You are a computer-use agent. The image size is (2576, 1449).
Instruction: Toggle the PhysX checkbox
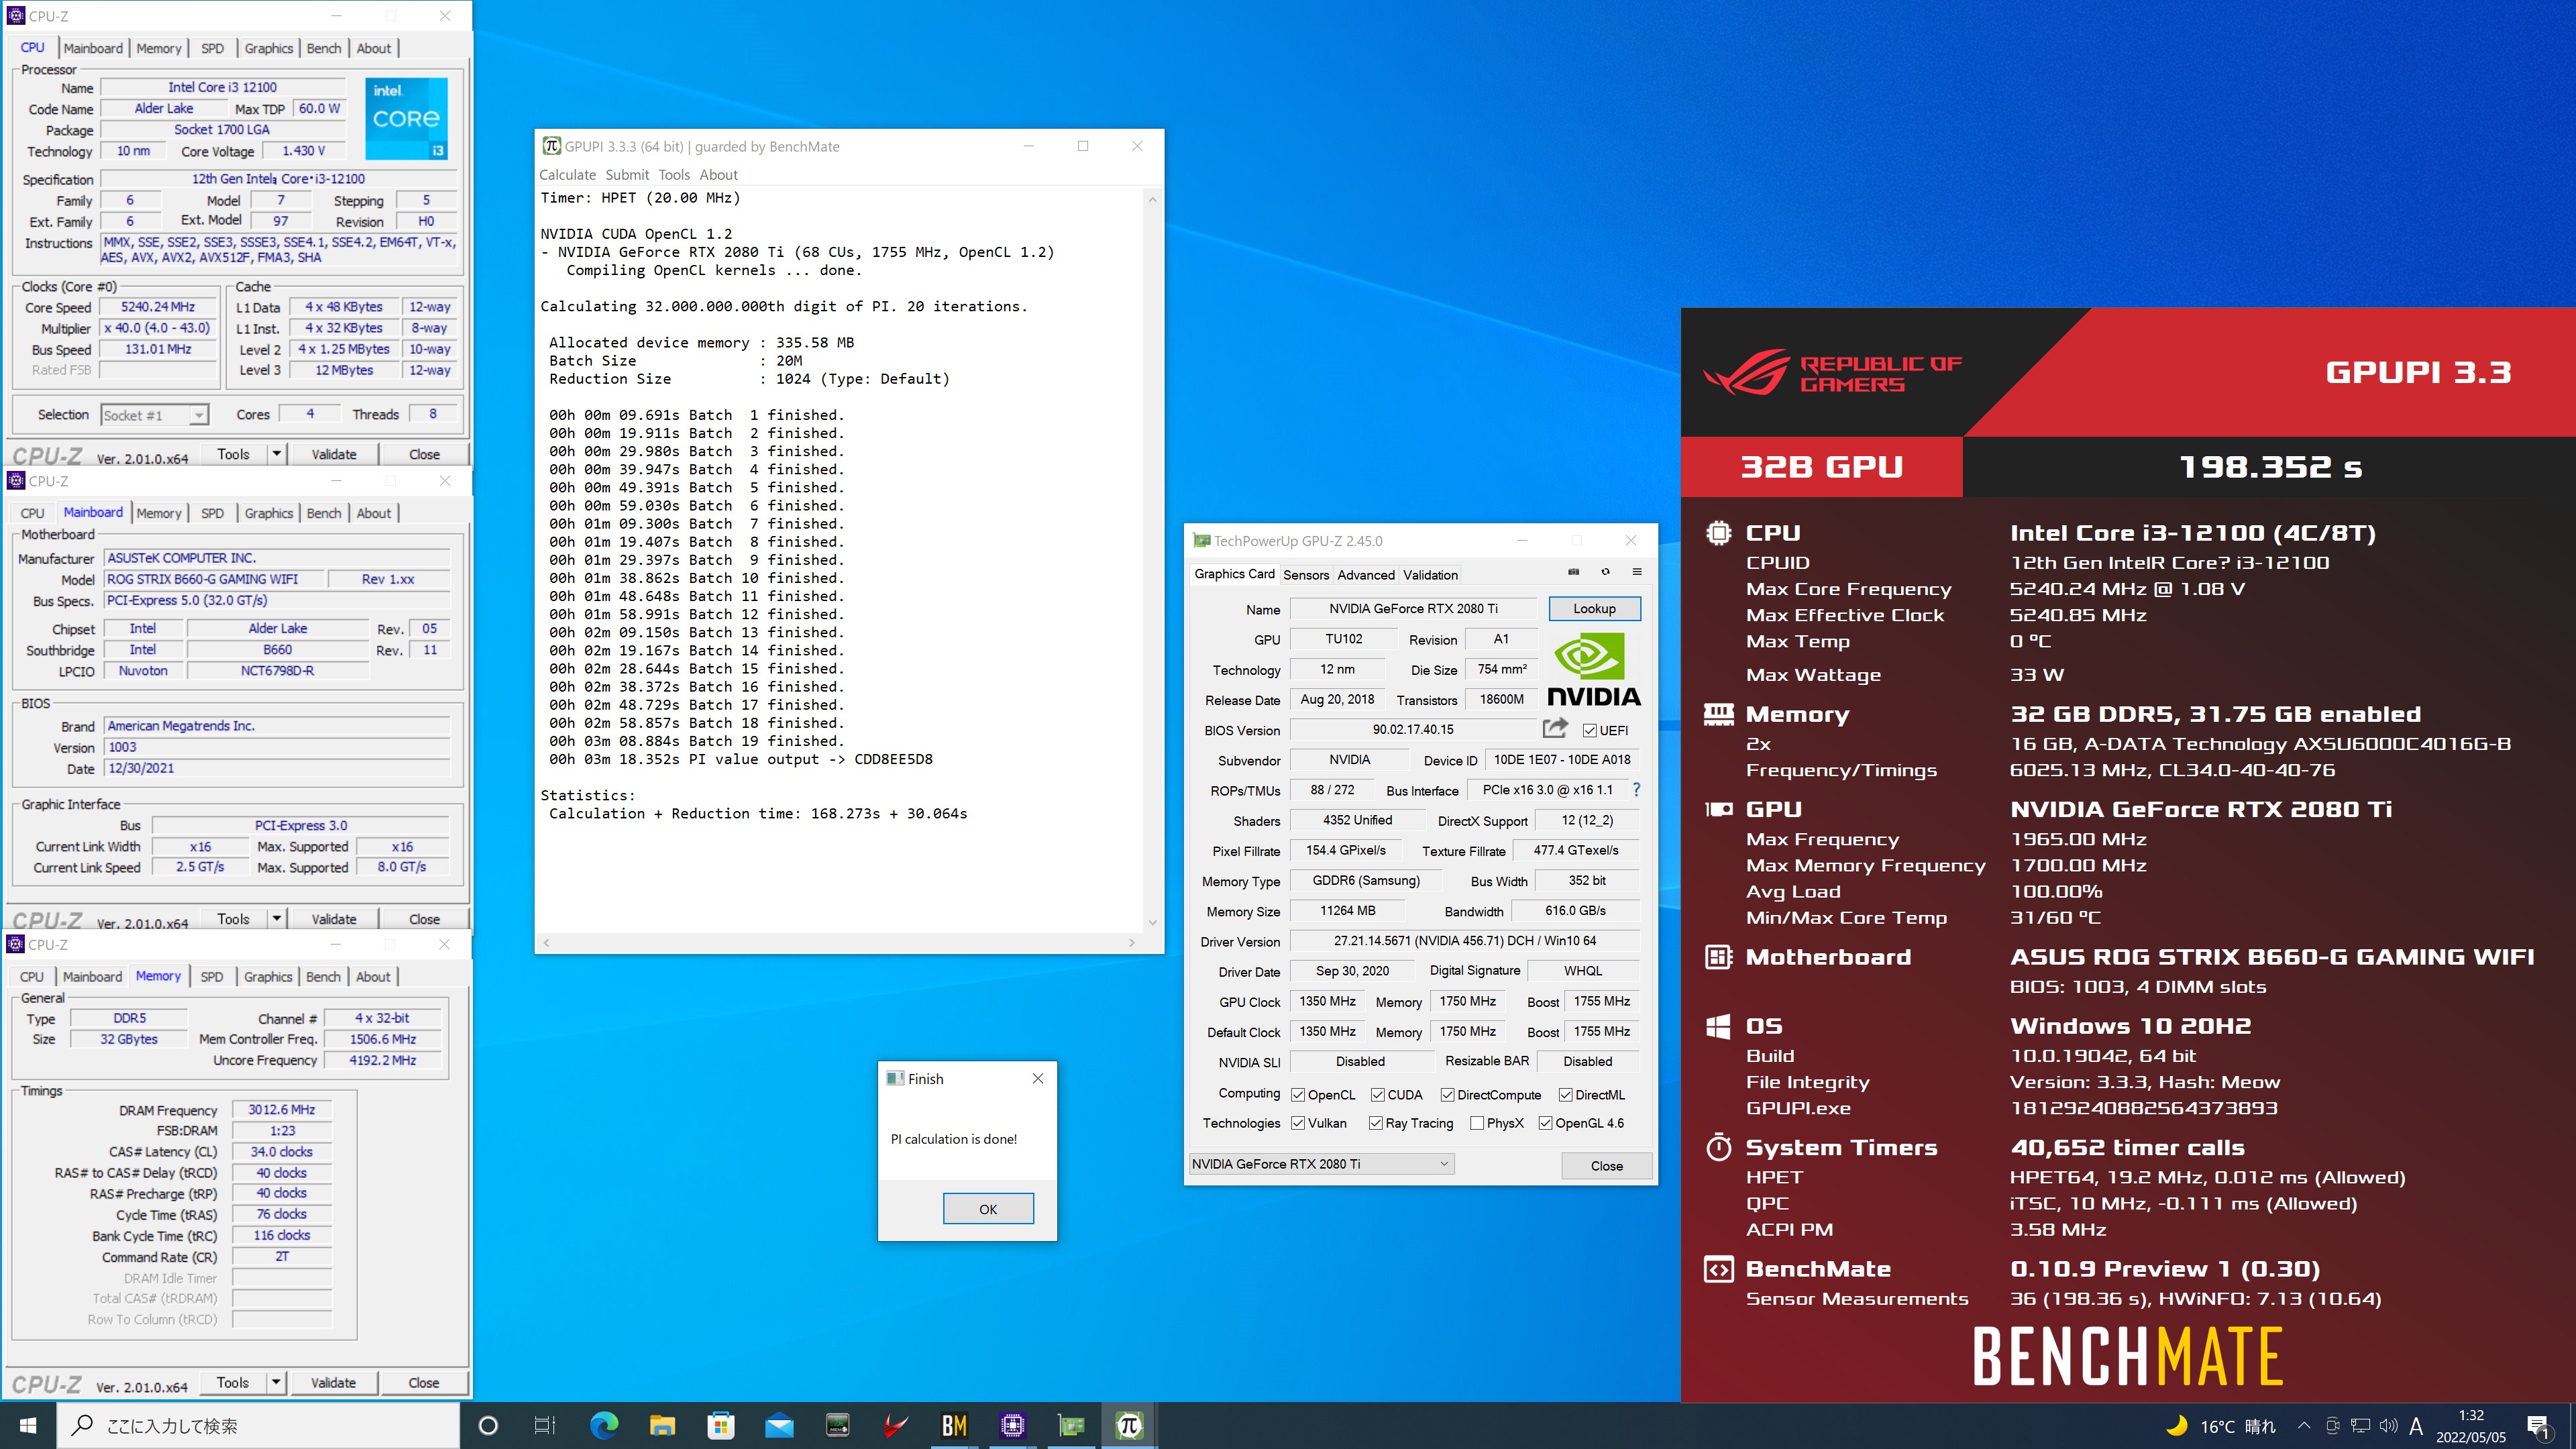(x=1477, y=1123)
